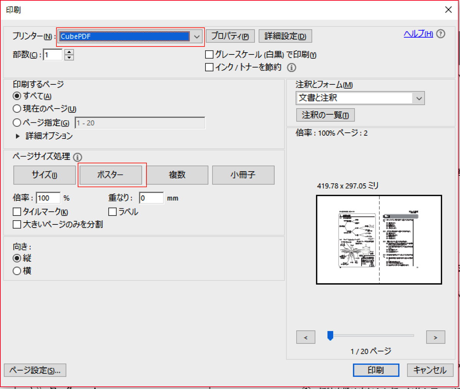Expand 詳細オプション disclosure triangle
The width and height of the screenshot is (460, 389).
pos(18,136)
